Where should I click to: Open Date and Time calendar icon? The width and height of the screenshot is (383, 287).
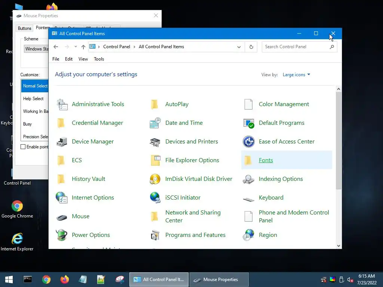coord(155,123)
